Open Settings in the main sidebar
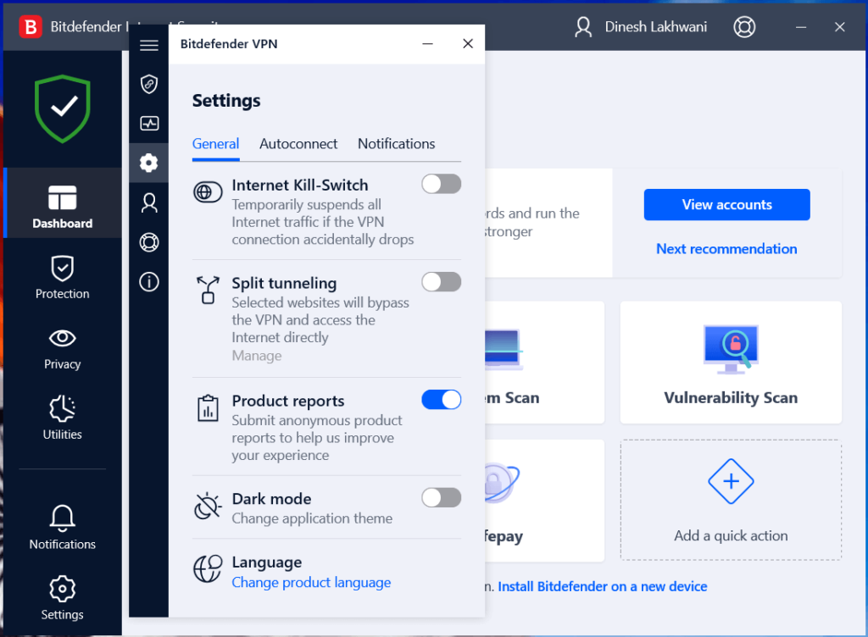The image size is (868, 637). pyautogui.click(x=63, y=598)
